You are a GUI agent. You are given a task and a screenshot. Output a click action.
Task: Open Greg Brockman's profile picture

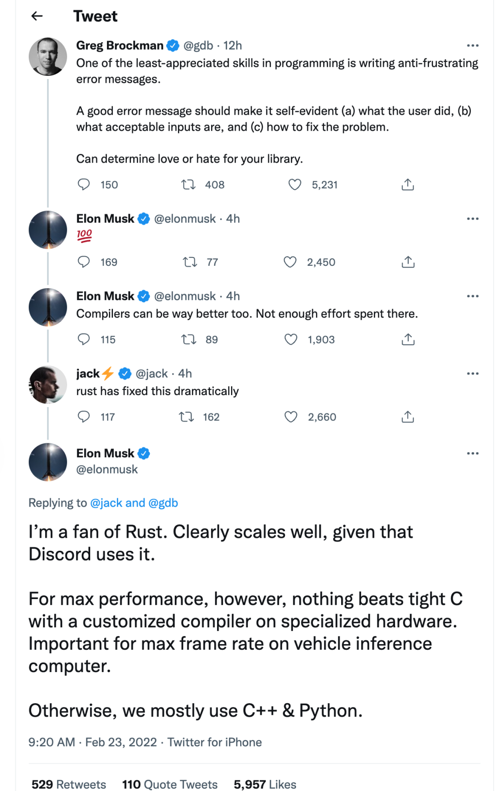coord(48,57)
